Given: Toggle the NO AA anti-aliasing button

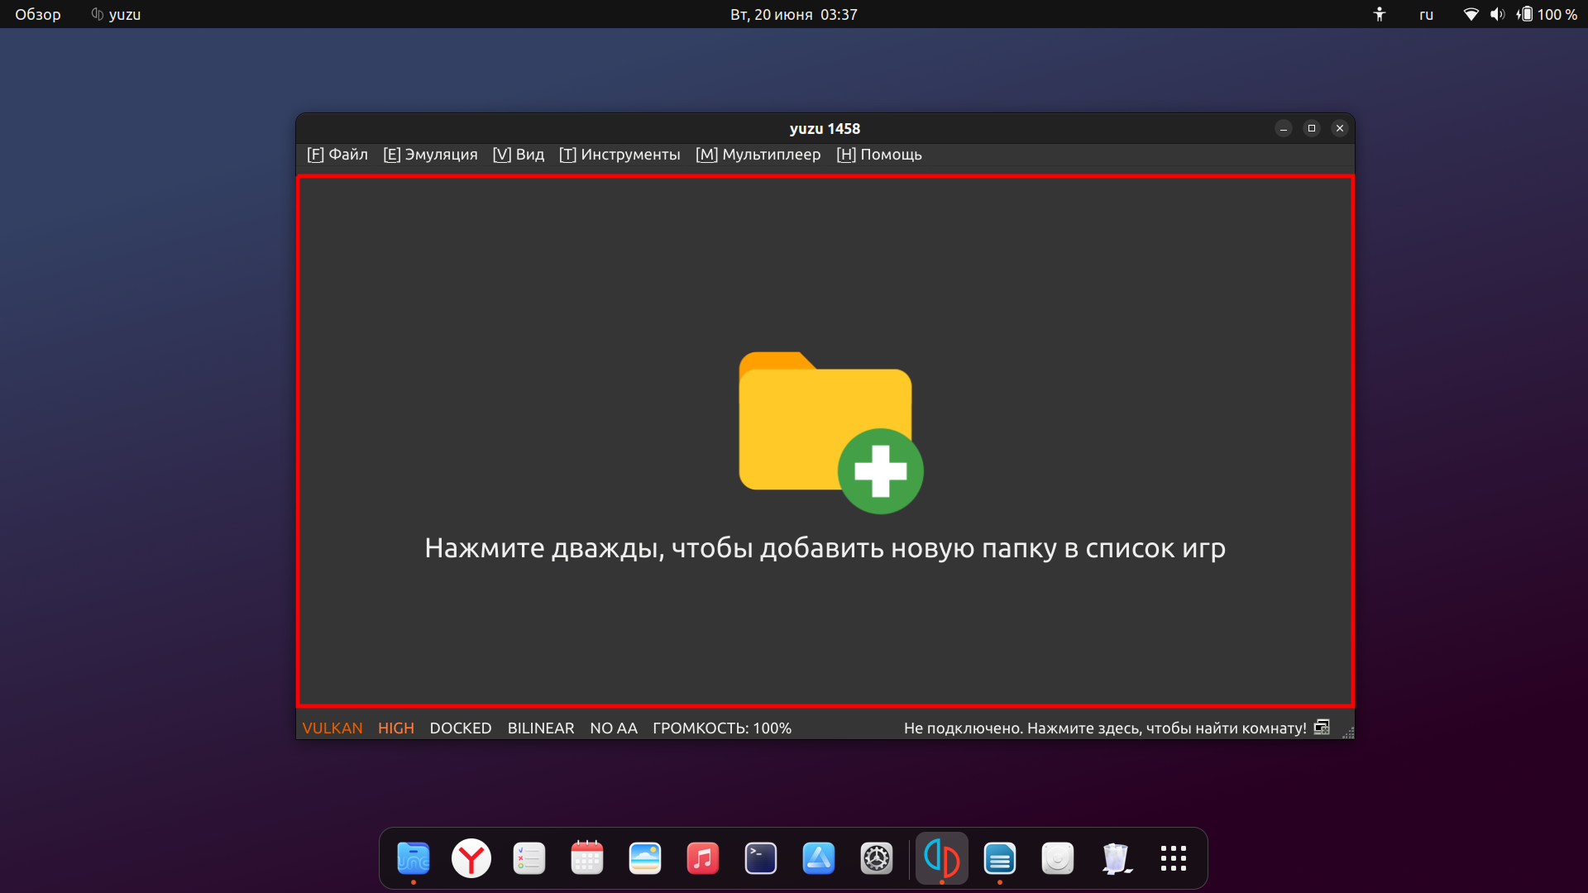Looking at the screenshot, I should [614, 728].
